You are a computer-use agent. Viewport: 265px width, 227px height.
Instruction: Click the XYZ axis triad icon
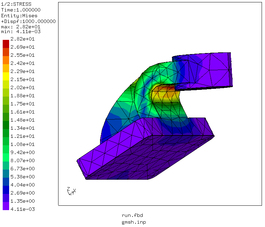(x=72, y=191)
